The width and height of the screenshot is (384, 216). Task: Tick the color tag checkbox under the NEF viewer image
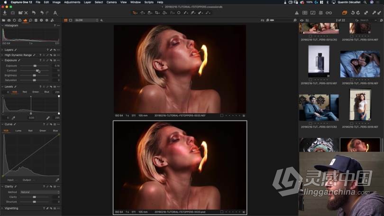click(222, 115)
